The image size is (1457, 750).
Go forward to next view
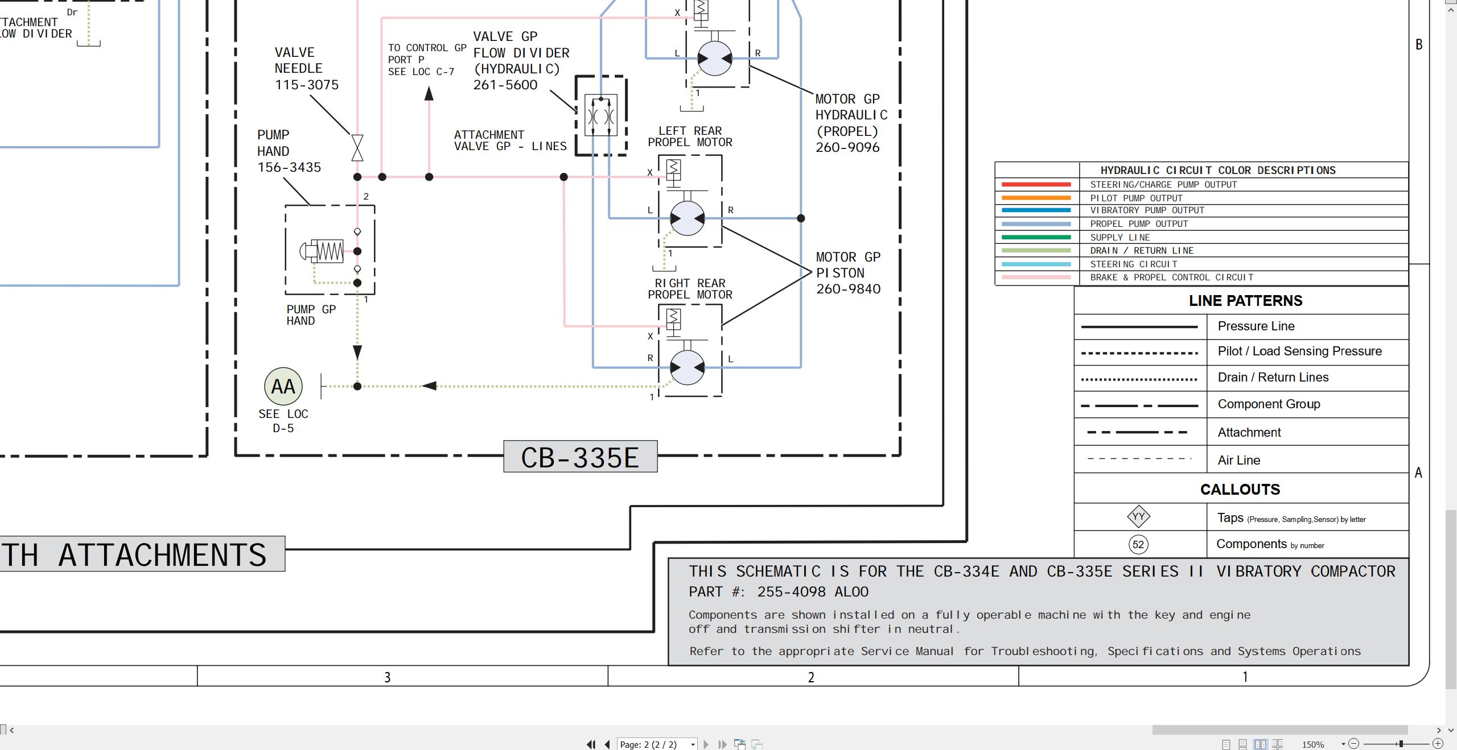click(x=757, y=744)
